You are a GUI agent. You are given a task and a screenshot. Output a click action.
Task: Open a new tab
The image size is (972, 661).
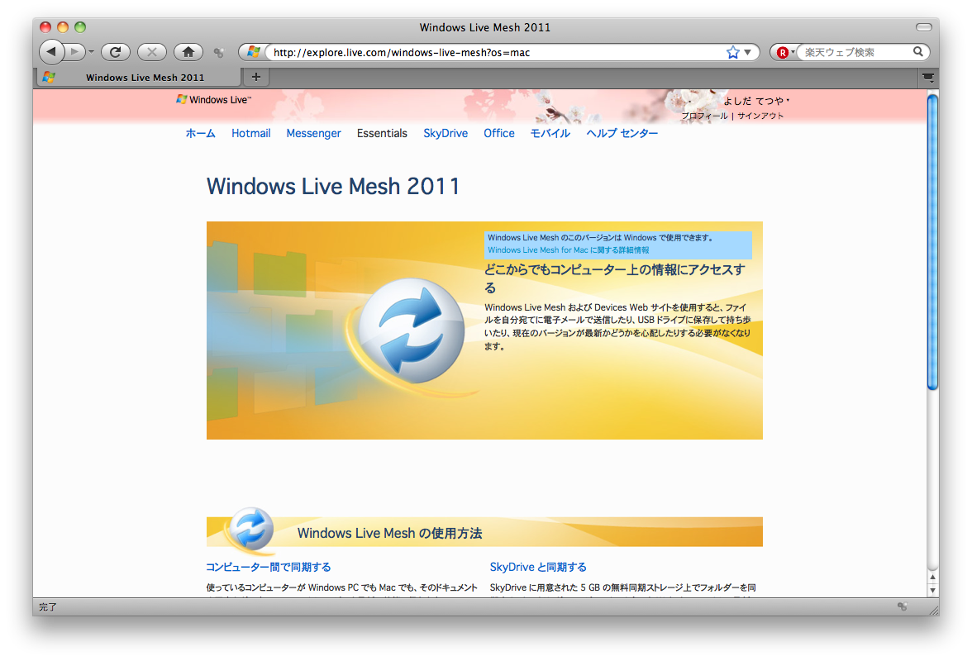pyautogui.click(x=256, y=77)
